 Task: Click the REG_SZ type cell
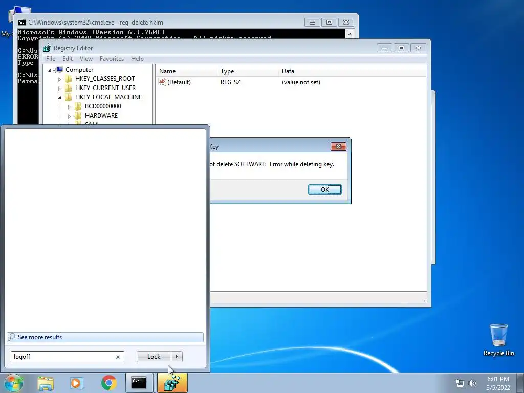(x=230, y=82)
